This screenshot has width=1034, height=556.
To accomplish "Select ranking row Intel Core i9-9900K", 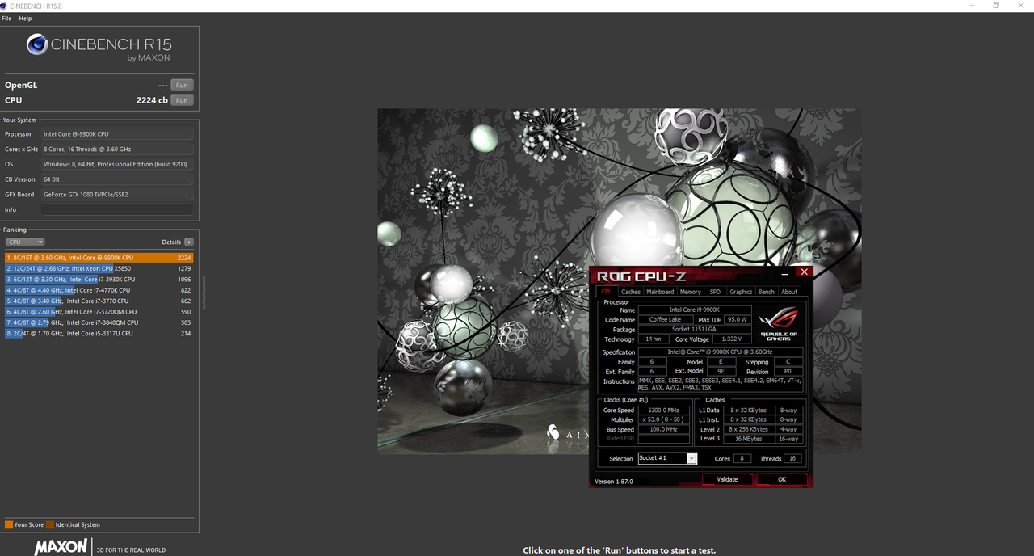I will (x=99, y=258).
